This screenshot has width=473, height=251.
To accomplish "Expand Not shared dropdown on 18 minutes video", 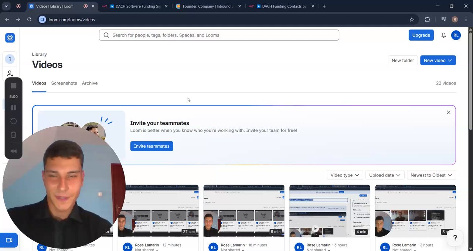I will coord(232,250).
